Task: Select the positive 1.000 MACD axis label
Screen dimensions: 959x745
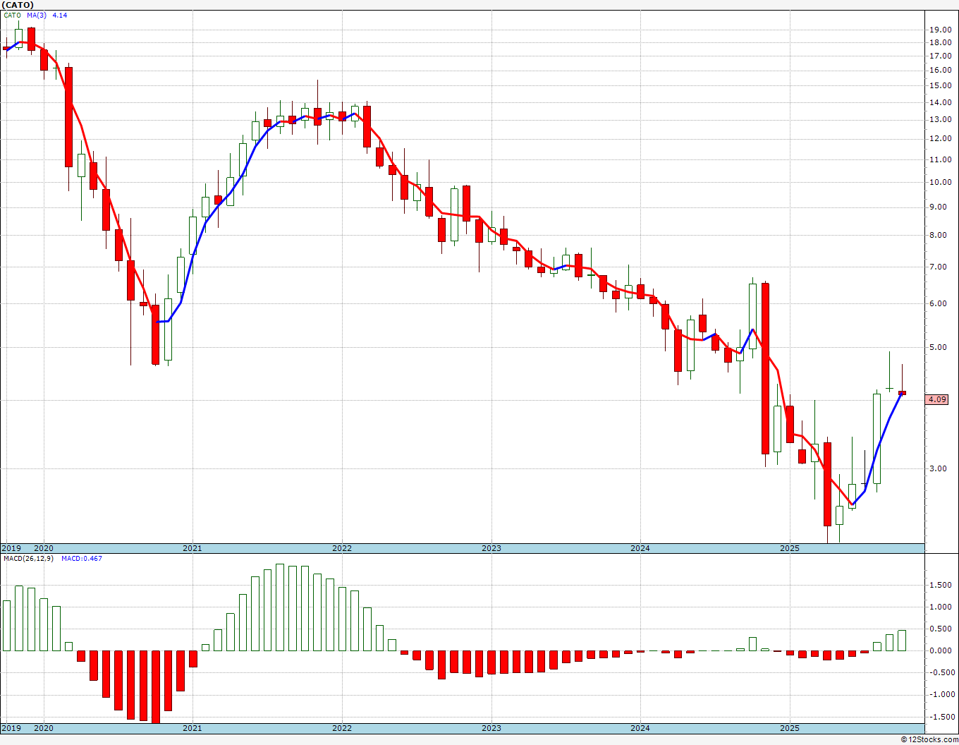Action: coord(941,607)
